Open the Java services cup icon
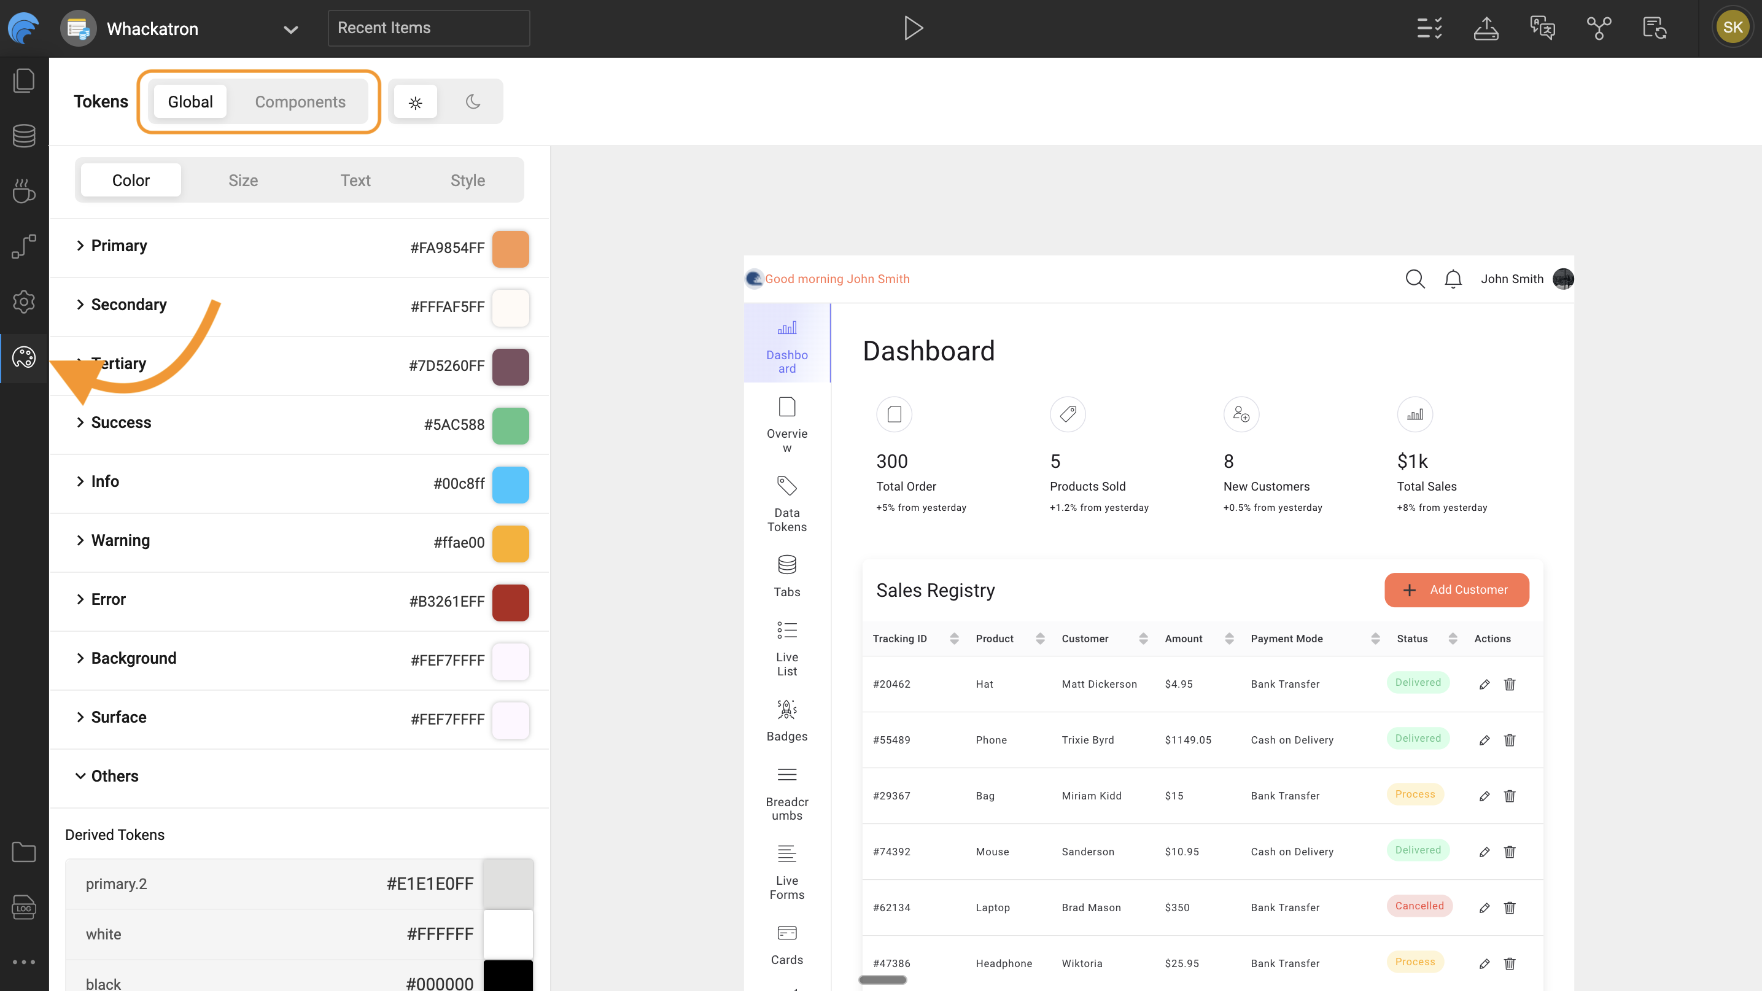1762x991 pixels. coord(24,191)
